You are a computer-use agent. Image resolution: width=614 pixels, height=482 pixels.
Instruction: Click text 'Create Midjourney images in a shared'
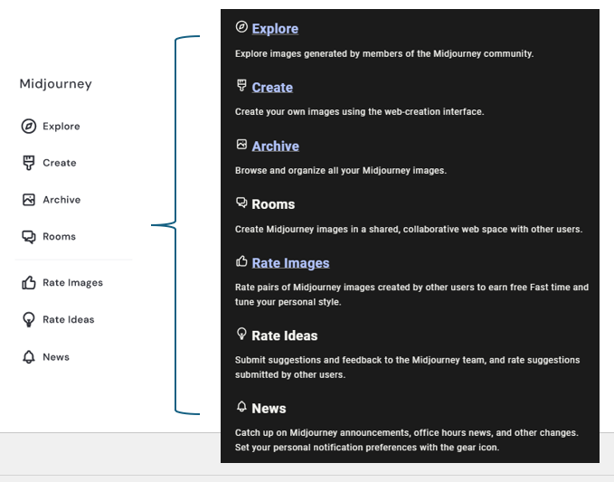tap(316, 229)
